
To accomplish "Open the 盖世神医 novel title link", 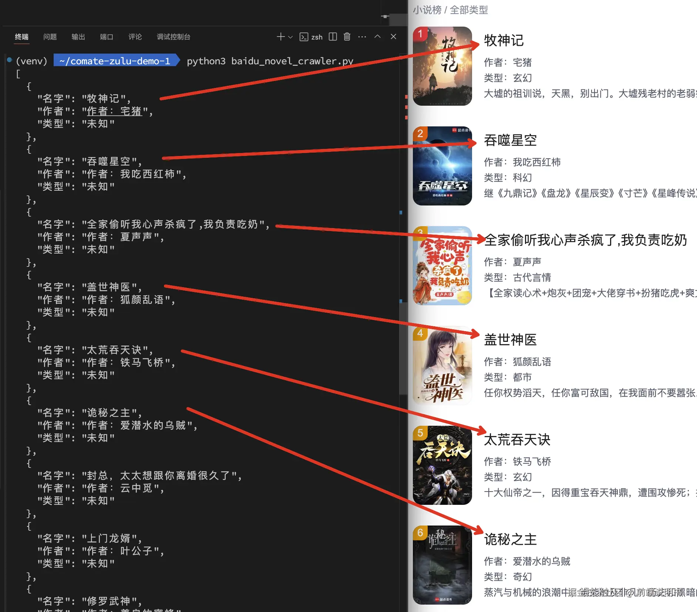I will point(511,340).
